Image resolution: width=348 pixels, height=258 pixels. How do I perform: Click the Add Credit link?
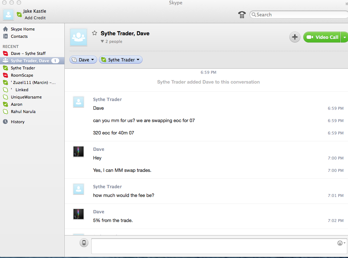coord(35,18)
